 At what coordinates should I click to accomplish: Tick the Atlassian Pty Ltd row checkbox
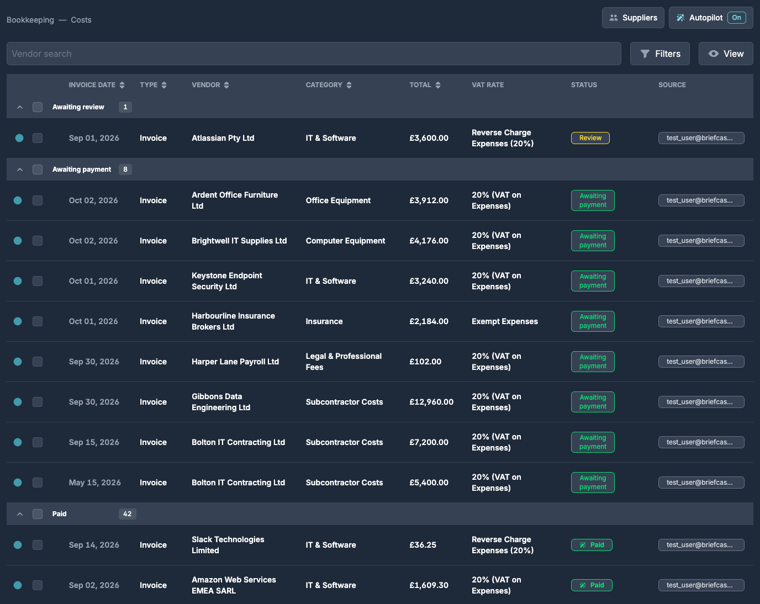38,138
